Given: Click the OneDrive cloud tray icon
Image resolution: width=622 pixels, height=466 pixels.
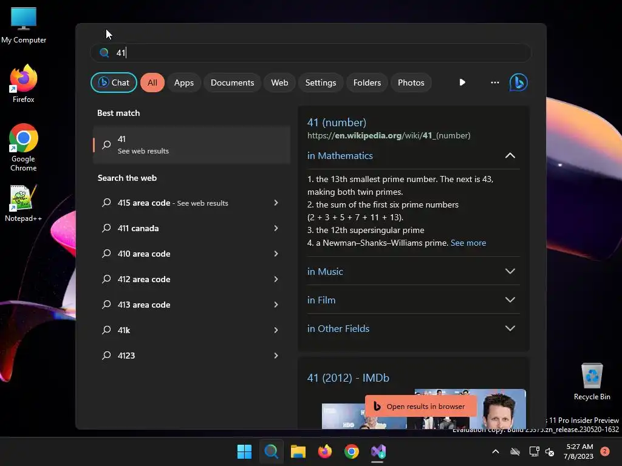Looking at the screenshot, I should pos(515,451).
